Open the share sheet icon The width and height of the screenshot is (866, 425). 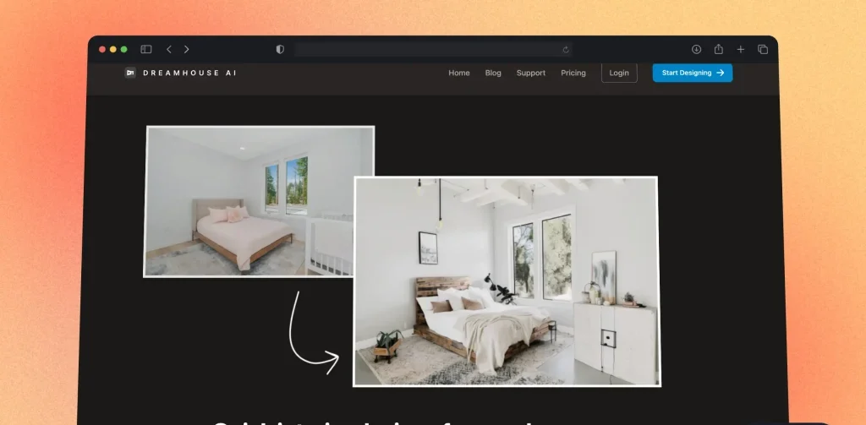[x=719, y=50]
